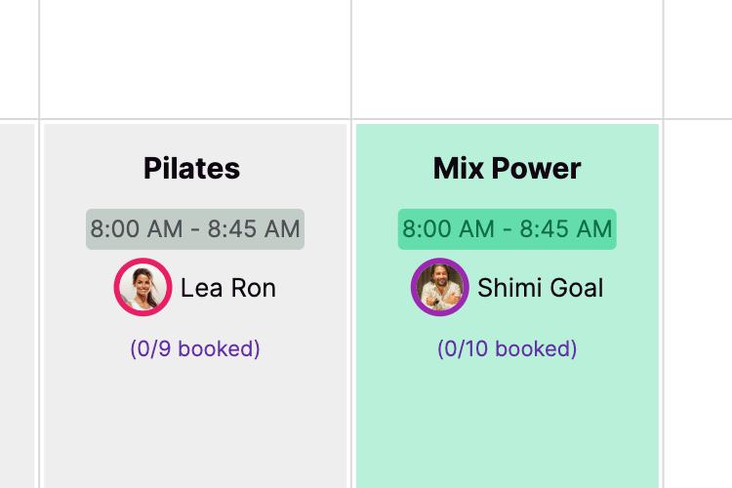Select the Lea Ron instructor name
The height and width of the screenshot is (488, 732).
(228, 288)
